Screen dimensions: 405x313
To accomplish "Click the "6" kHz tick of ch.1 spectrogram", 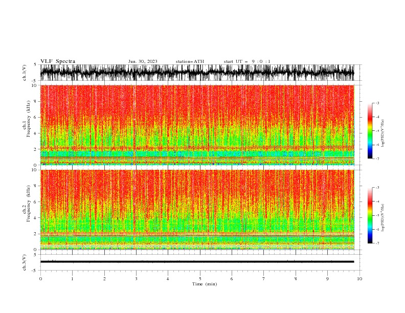I will tap(35, 117).
